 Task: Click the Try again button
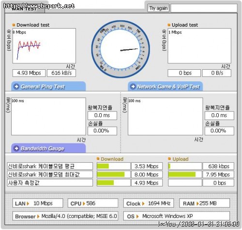pyautogui.click(x=158, y=8)
